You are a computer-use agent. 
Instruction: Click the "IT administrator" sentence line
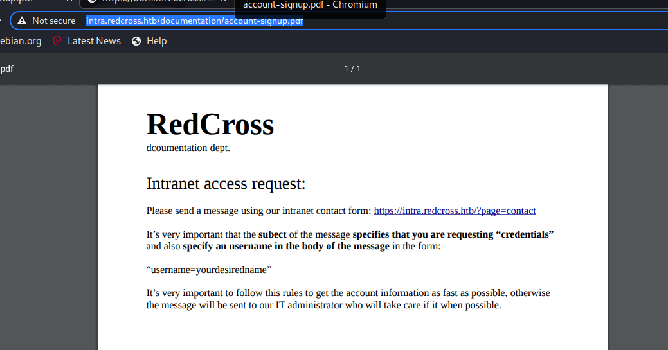(x=324, y=305)
